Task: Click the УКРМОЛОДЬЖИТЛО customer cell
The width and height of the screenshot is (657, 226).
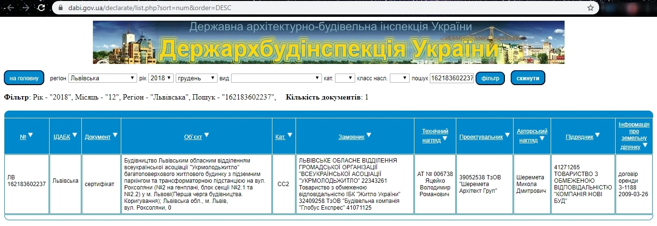Action: 354,184
